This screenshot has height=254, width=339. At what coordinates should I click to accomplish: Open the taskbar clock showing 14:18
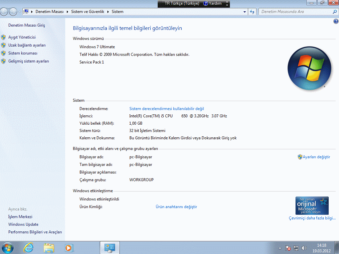coord(321,248)
